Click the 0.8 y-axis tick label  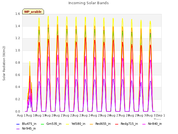tap(18, 63)
